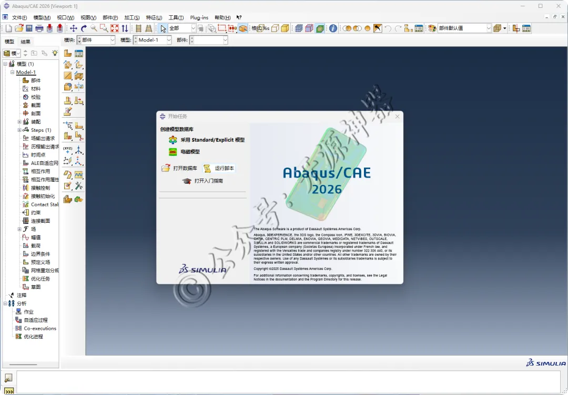Toggle the green cube display option
Image resolution: width=568 pixels, height=395 pixels.
(320, 28)
